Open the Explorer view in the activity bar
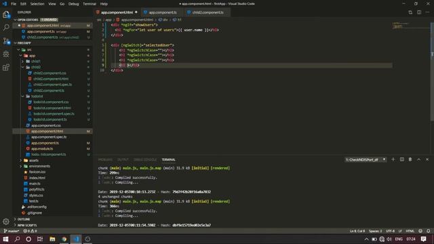The height and width of the screenshot is (244, 434). 6,14
